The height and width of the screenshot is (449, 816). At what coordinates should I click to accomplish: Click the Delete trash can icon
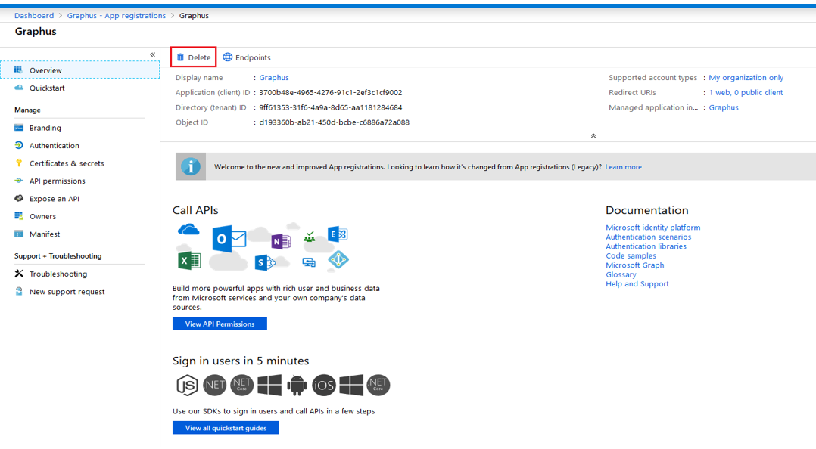click(x=181, y=57)
